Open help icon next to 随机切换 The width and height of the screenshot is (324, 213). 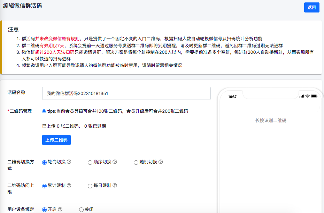[x=161, y=162]
